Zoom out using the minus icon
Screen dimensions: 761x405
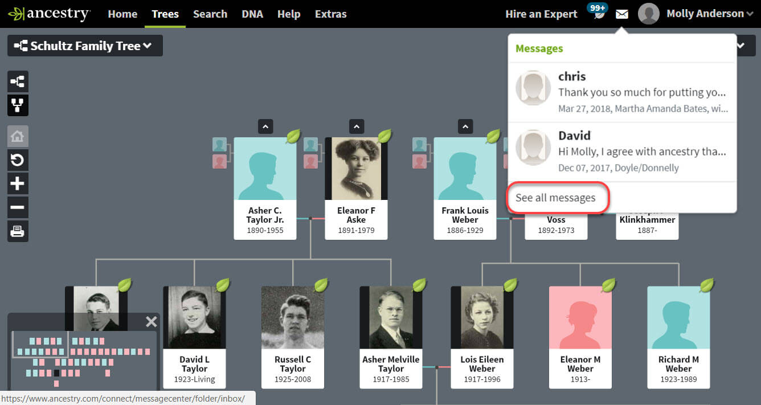point(18,207)
